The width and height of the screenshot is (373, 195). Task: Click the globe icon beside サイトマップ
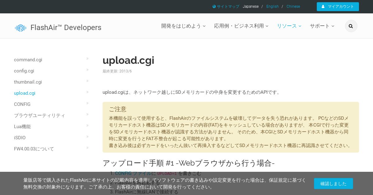(x=214, y=6)
